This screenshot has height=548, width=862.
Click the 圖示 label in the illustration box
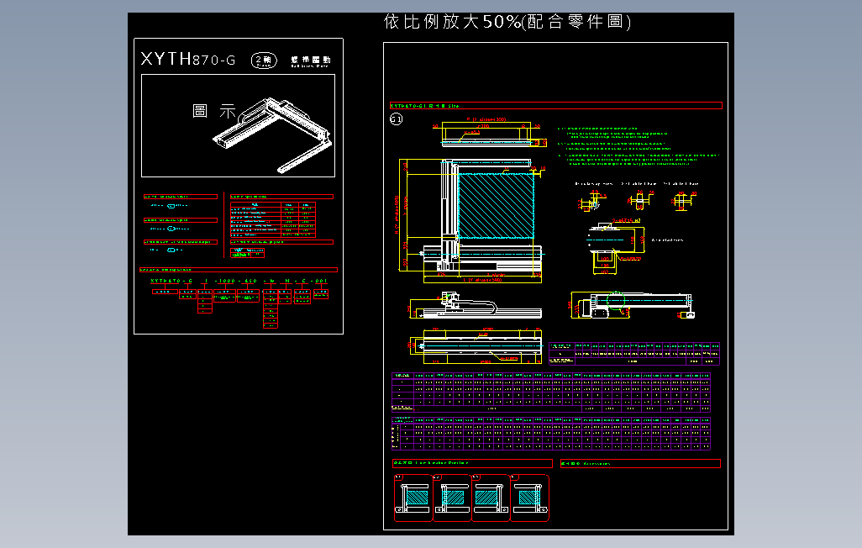[x=214, y=111]
